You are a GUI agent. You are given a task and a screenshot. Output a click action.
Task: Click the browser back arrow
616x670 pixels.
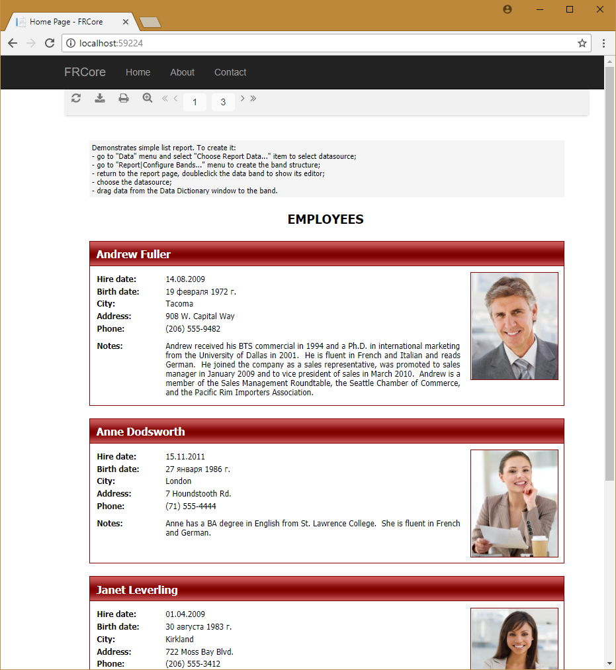[x=13, y=43]
